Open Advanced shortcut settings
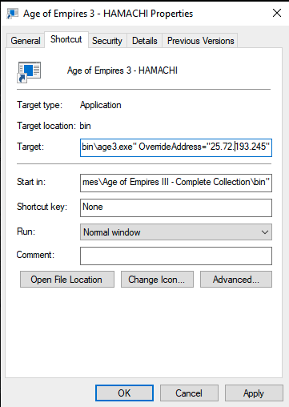 point(236,280)
